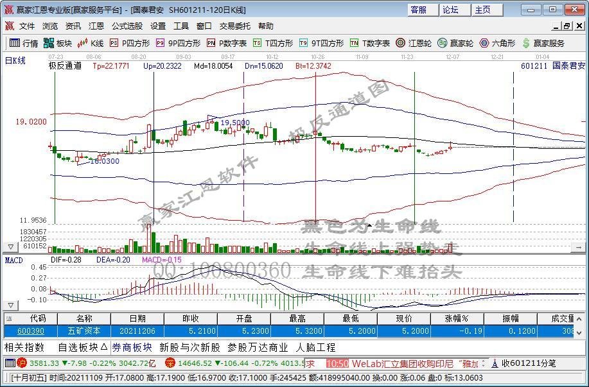Click the icon beside 收601211分笔
The height and width of the screenshot is (387, 589).
pos(495,363)
